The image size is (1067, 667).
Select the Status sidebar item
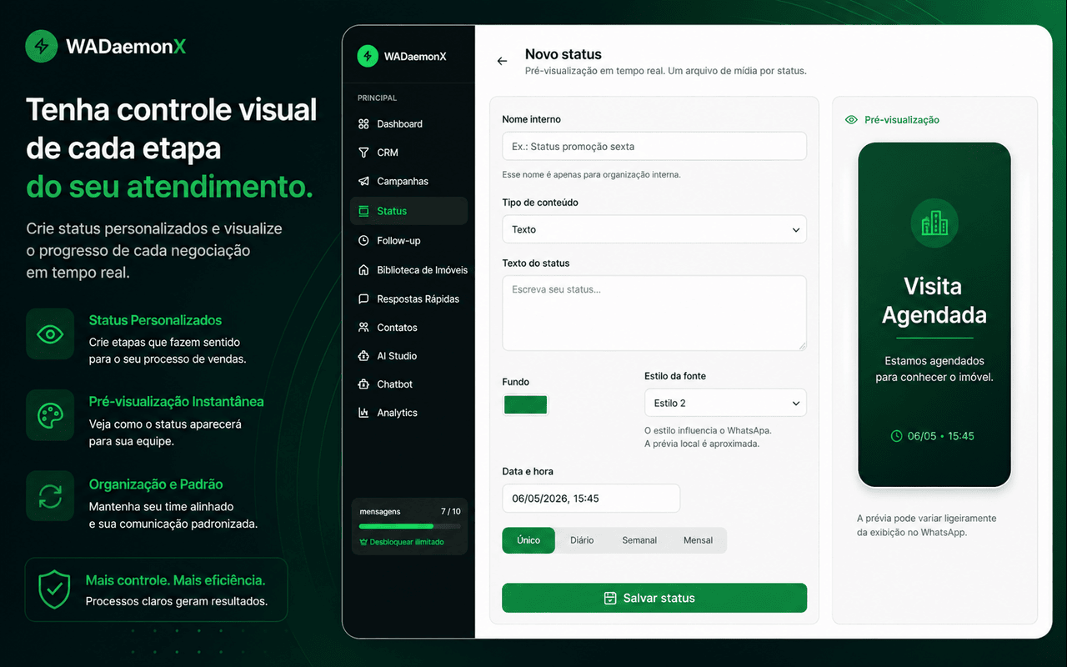tap(408, 211)
